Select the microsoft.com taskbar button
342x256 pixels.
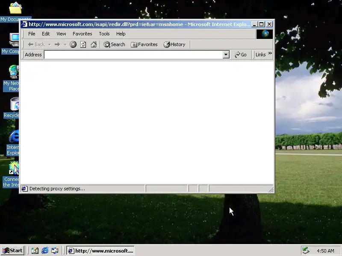[100, 251]
